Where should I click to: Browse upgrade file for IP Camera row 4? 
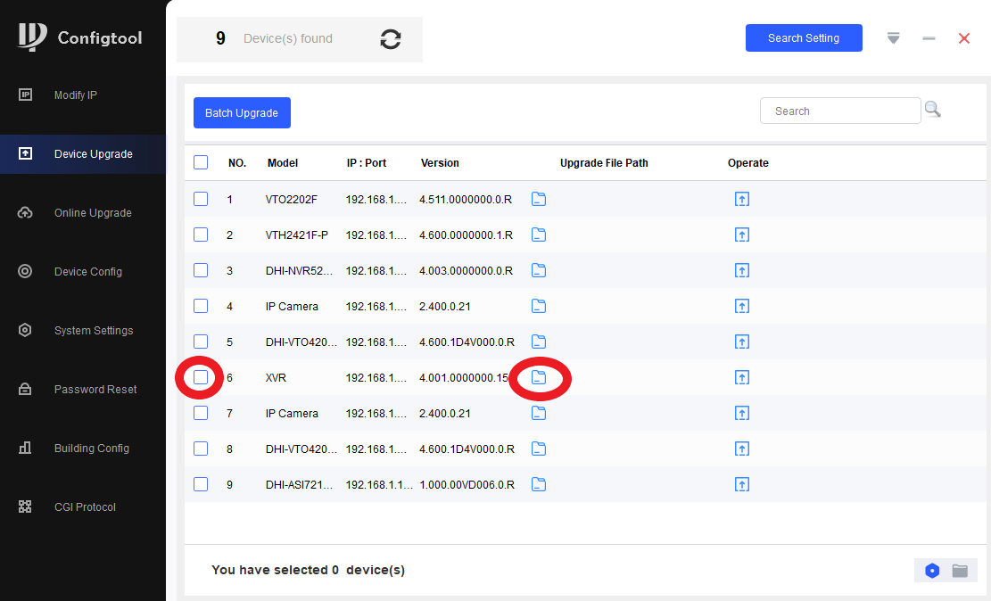click(539, 307)
